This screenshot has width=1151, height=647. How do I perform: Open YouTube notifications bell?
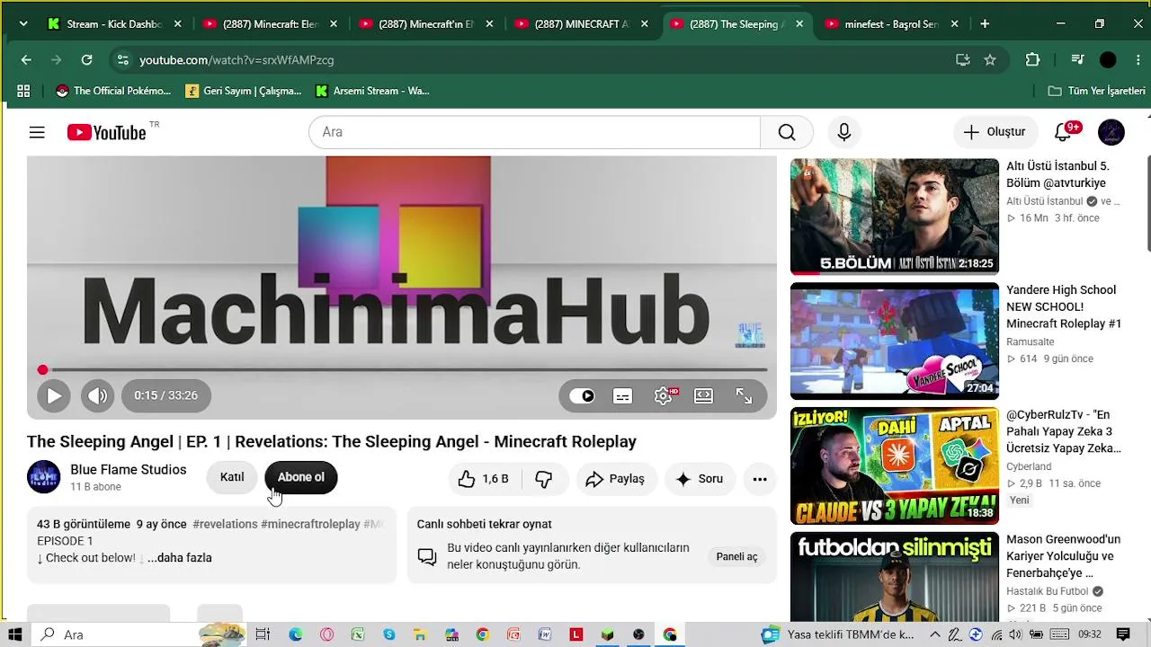pyautogui.click(x=1064, y=132)
